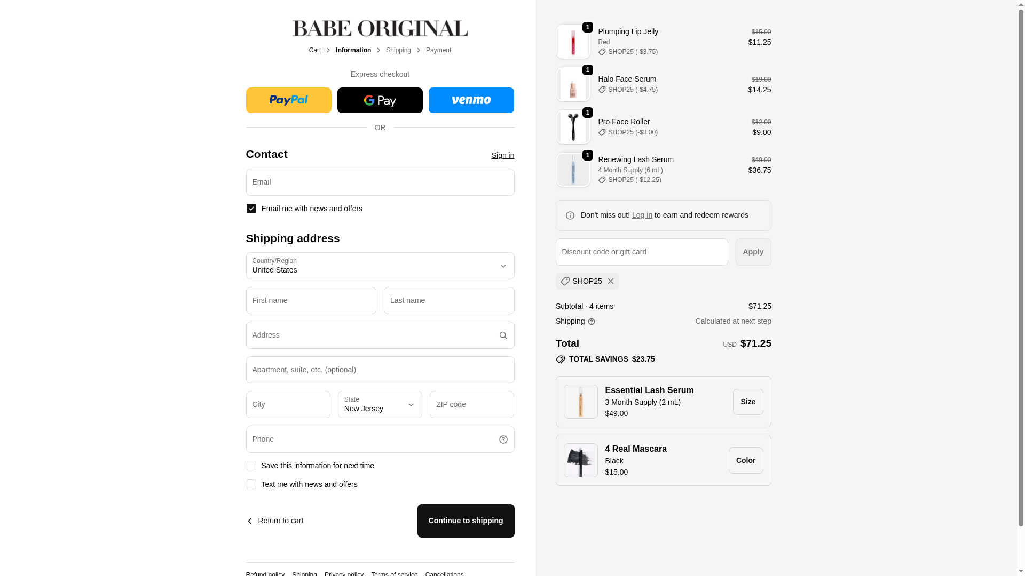The image size is (1025, 576).
Task: Uncheck Email me with news and offers
Action: [251, 209]
